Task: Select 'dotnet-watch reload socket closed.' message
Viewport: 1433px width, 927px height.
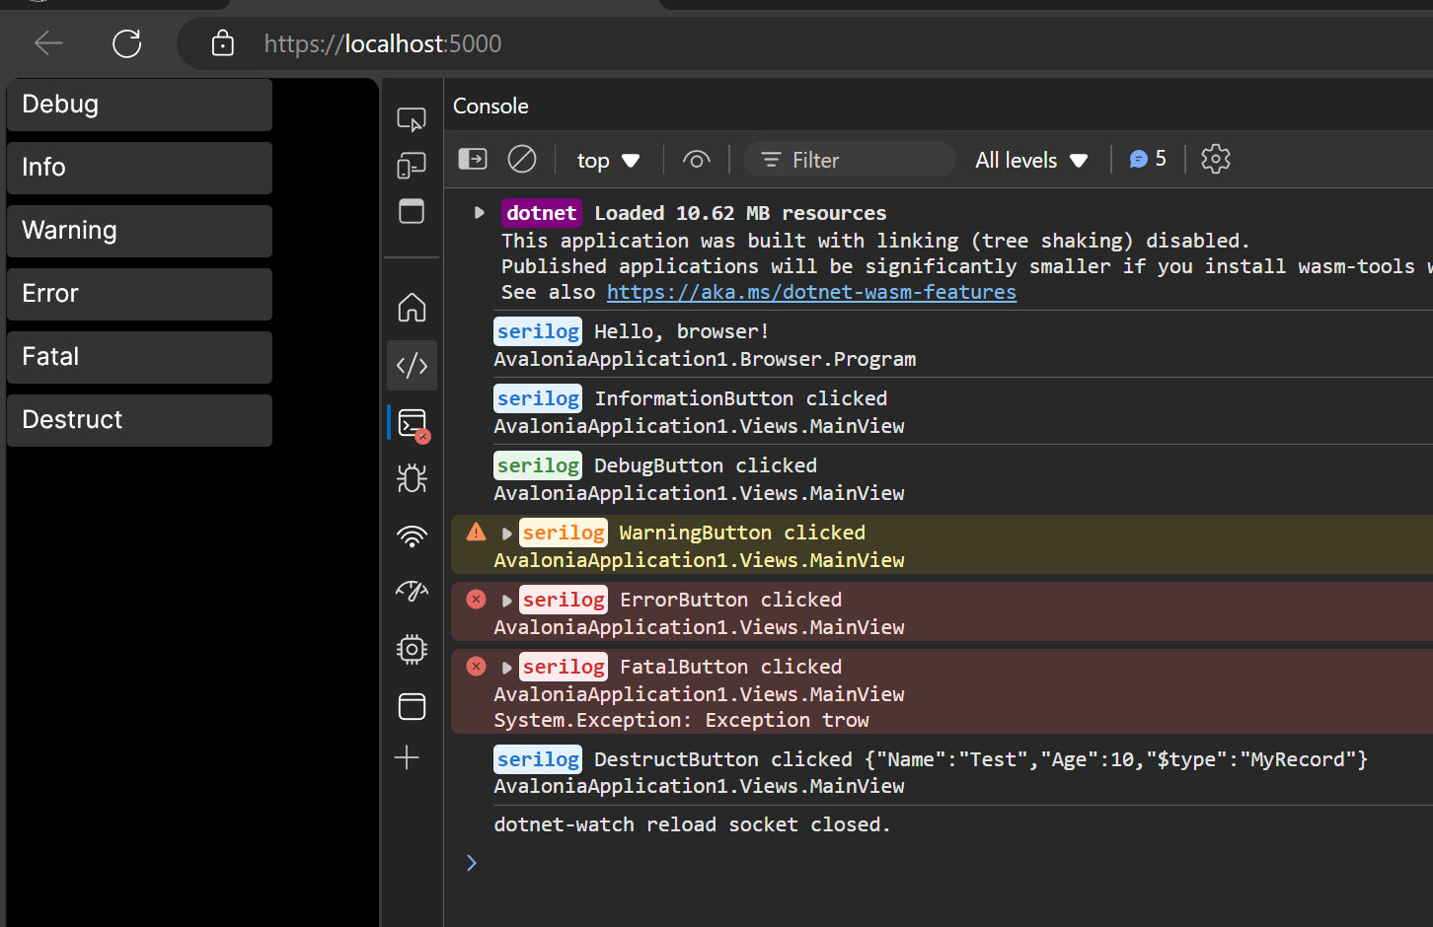Action: (692, 824)
